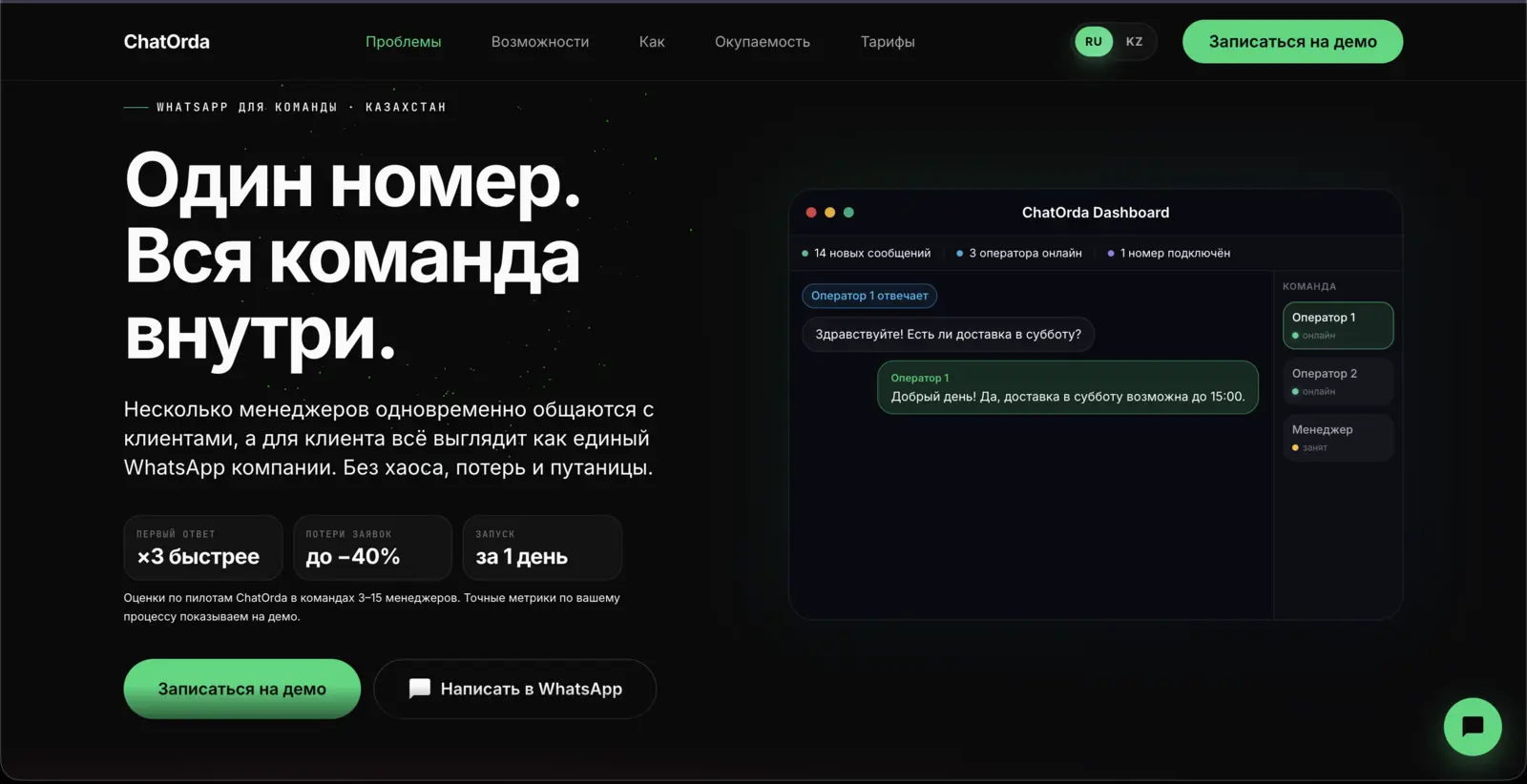Click the green dot in dashboard window
Image resolution: width=1527 pixels, height=784 pixels.
click(x=848, y=213)
